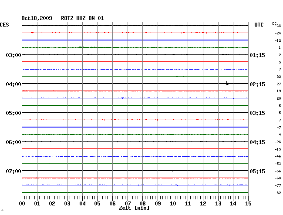This screenshot has height=215, width=283.
Task: Pick the 13 minute axis tick label
Action: 218,204
